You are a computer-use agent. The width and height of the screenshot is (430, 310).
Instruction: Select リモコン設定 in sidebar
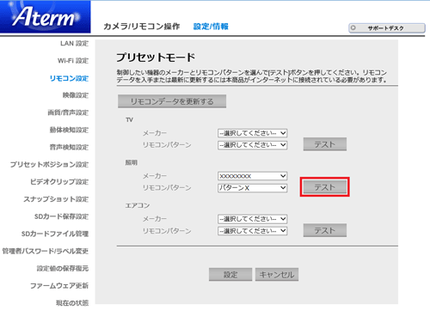click(69, 78)
